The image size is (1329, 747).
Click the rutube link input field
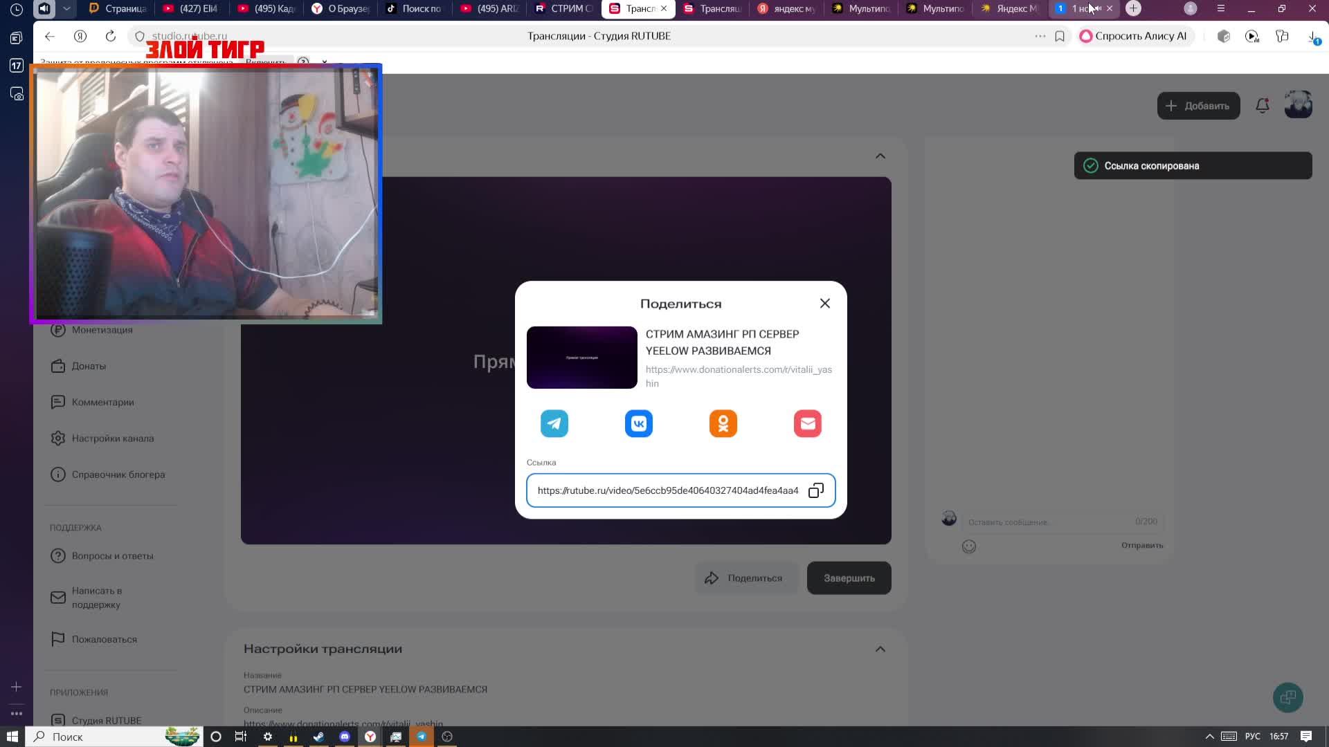click(667, 490)
